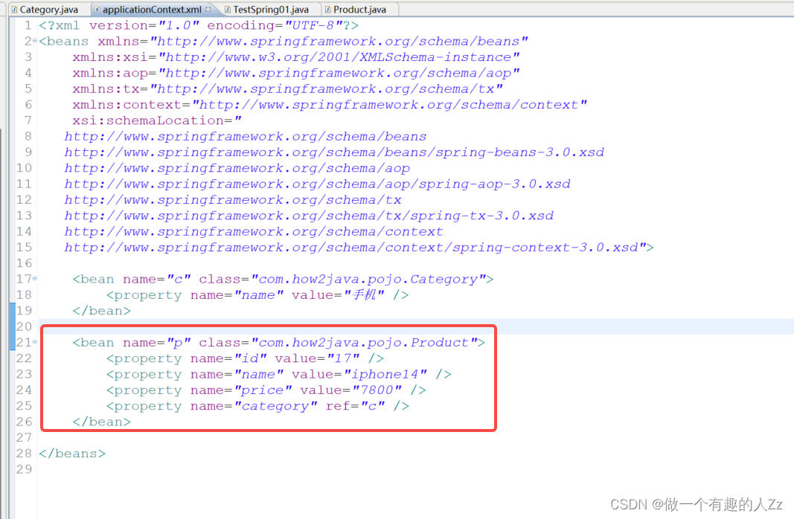Close the applicationContext.xml tab
The image size is (794, 519).
(208, 9)
